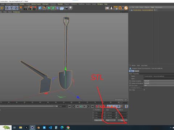
Task: Toggle the Y axis lock
Action: (x=12, y=8)
